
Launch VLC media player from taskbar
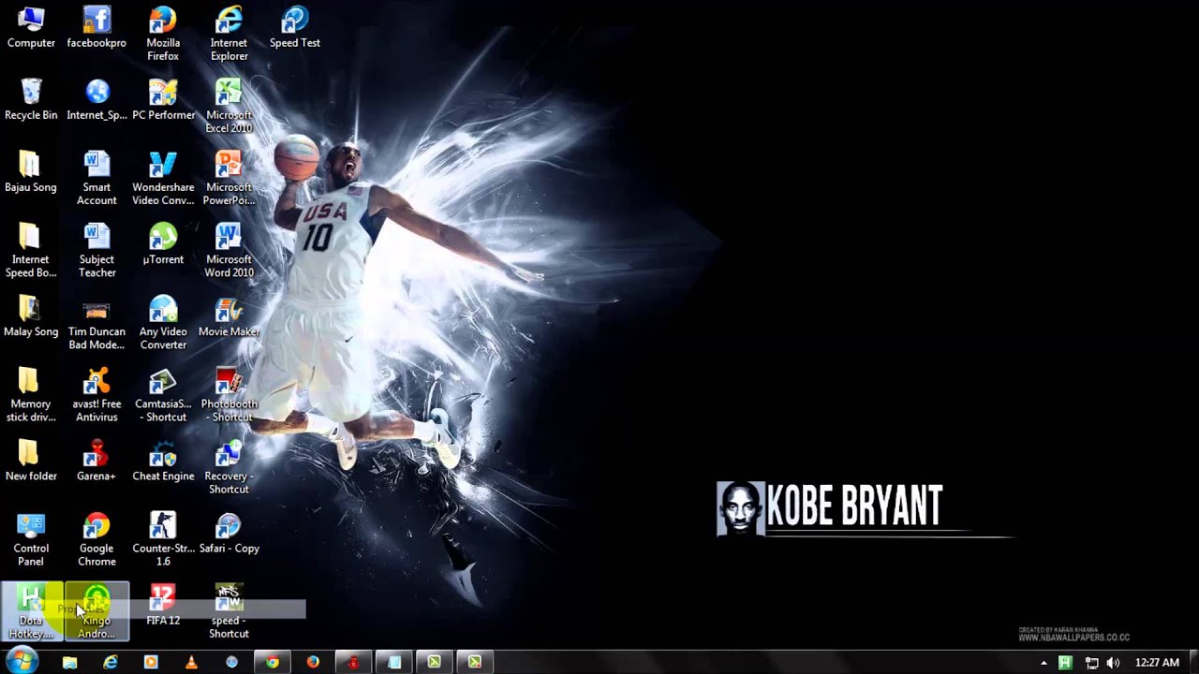click(x=191, y=662)
